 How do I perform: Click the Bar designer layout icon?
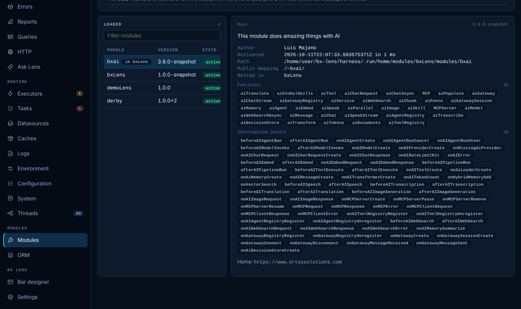point(10,282)
